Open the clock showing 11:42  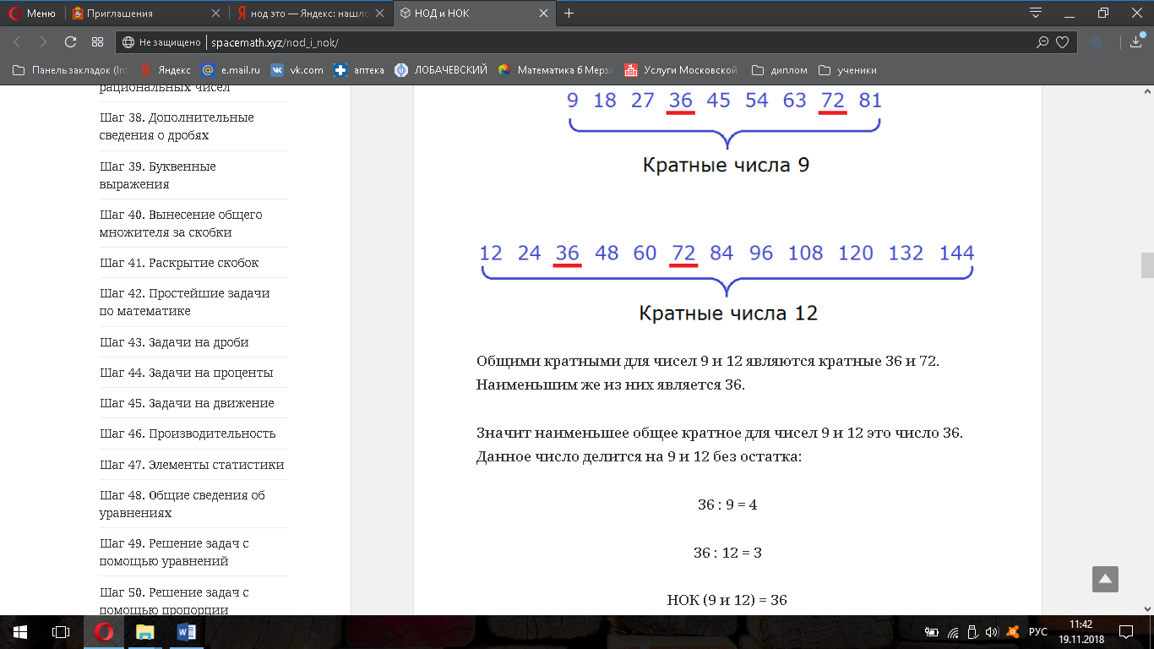pyautogui.click(x=1081, y=631)
